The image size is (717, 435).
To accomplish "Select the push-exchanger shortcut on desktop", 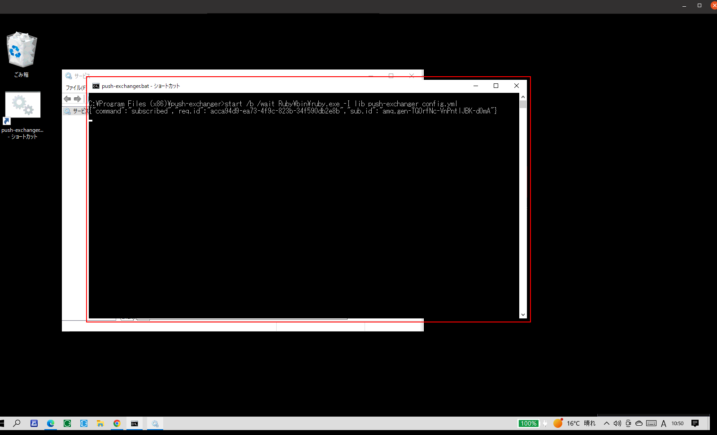I will (x=22, y=116).
